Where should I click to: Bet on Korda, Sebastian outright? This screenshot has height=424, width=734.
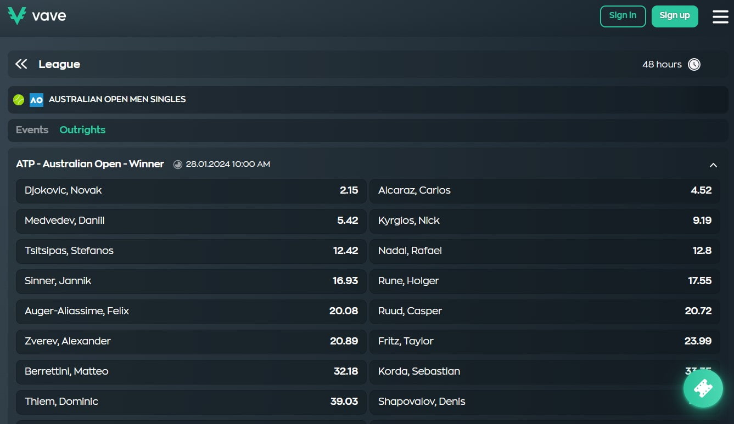545,371
